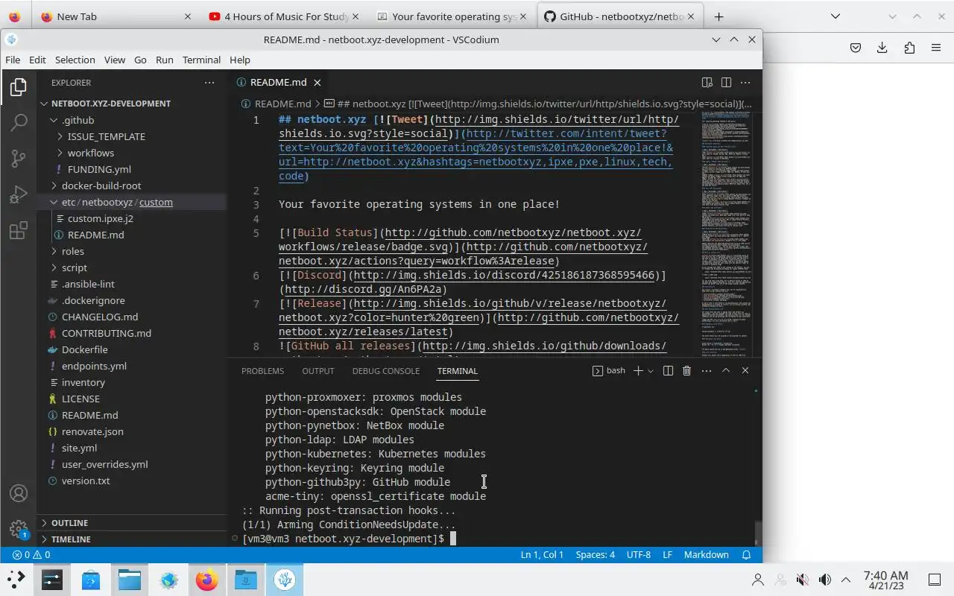Open the launch profile dropdown beside plus
Image resolution: width=954 pixels, height=596 pixels.
tap(650, 370)
